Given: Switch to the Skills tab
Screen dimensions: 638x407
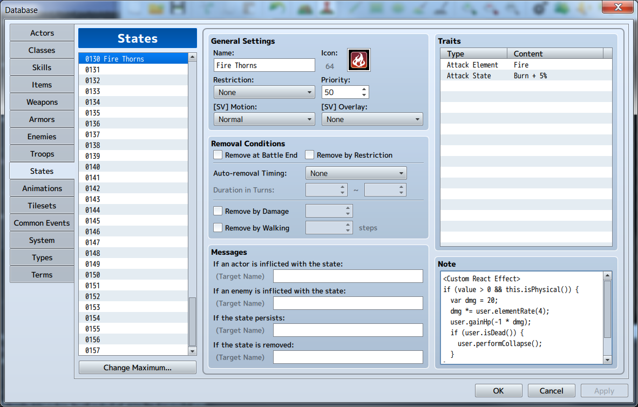Looking at the screenshot, I should (42, 67).
